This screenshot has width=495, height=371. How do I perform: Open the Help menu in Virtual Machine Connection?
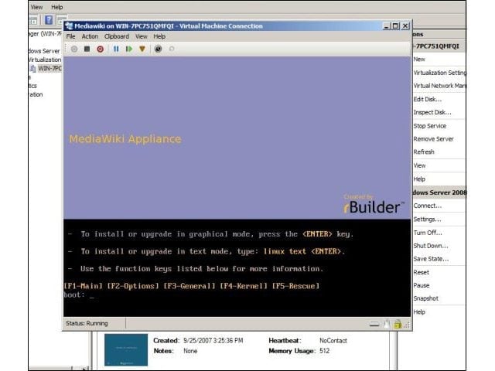(x=159, y=36)
